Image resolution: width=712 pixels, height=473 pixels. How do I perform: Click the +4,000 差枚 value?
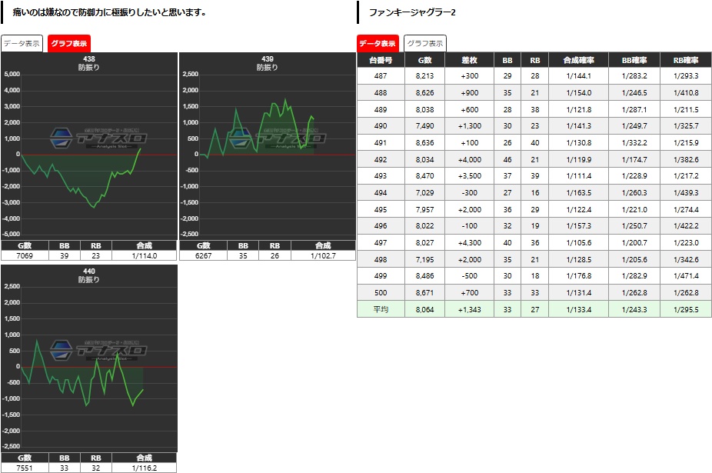click(469, 159)
